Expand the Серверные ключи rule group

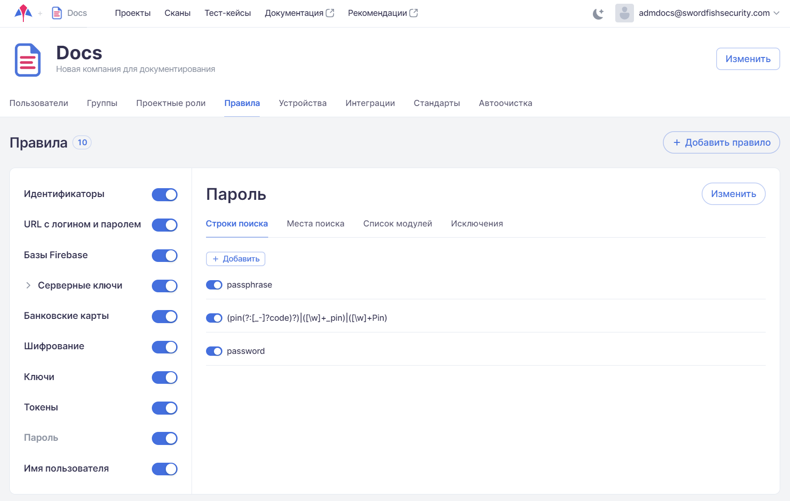tap(28, 285)
